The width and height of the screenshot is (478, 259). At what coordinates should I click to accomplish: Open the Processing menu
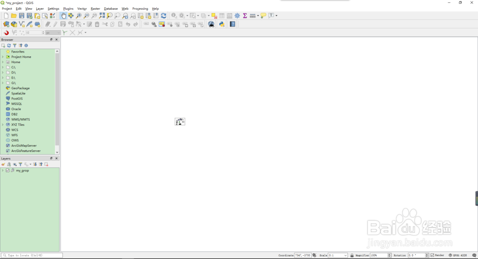point(140,9)
